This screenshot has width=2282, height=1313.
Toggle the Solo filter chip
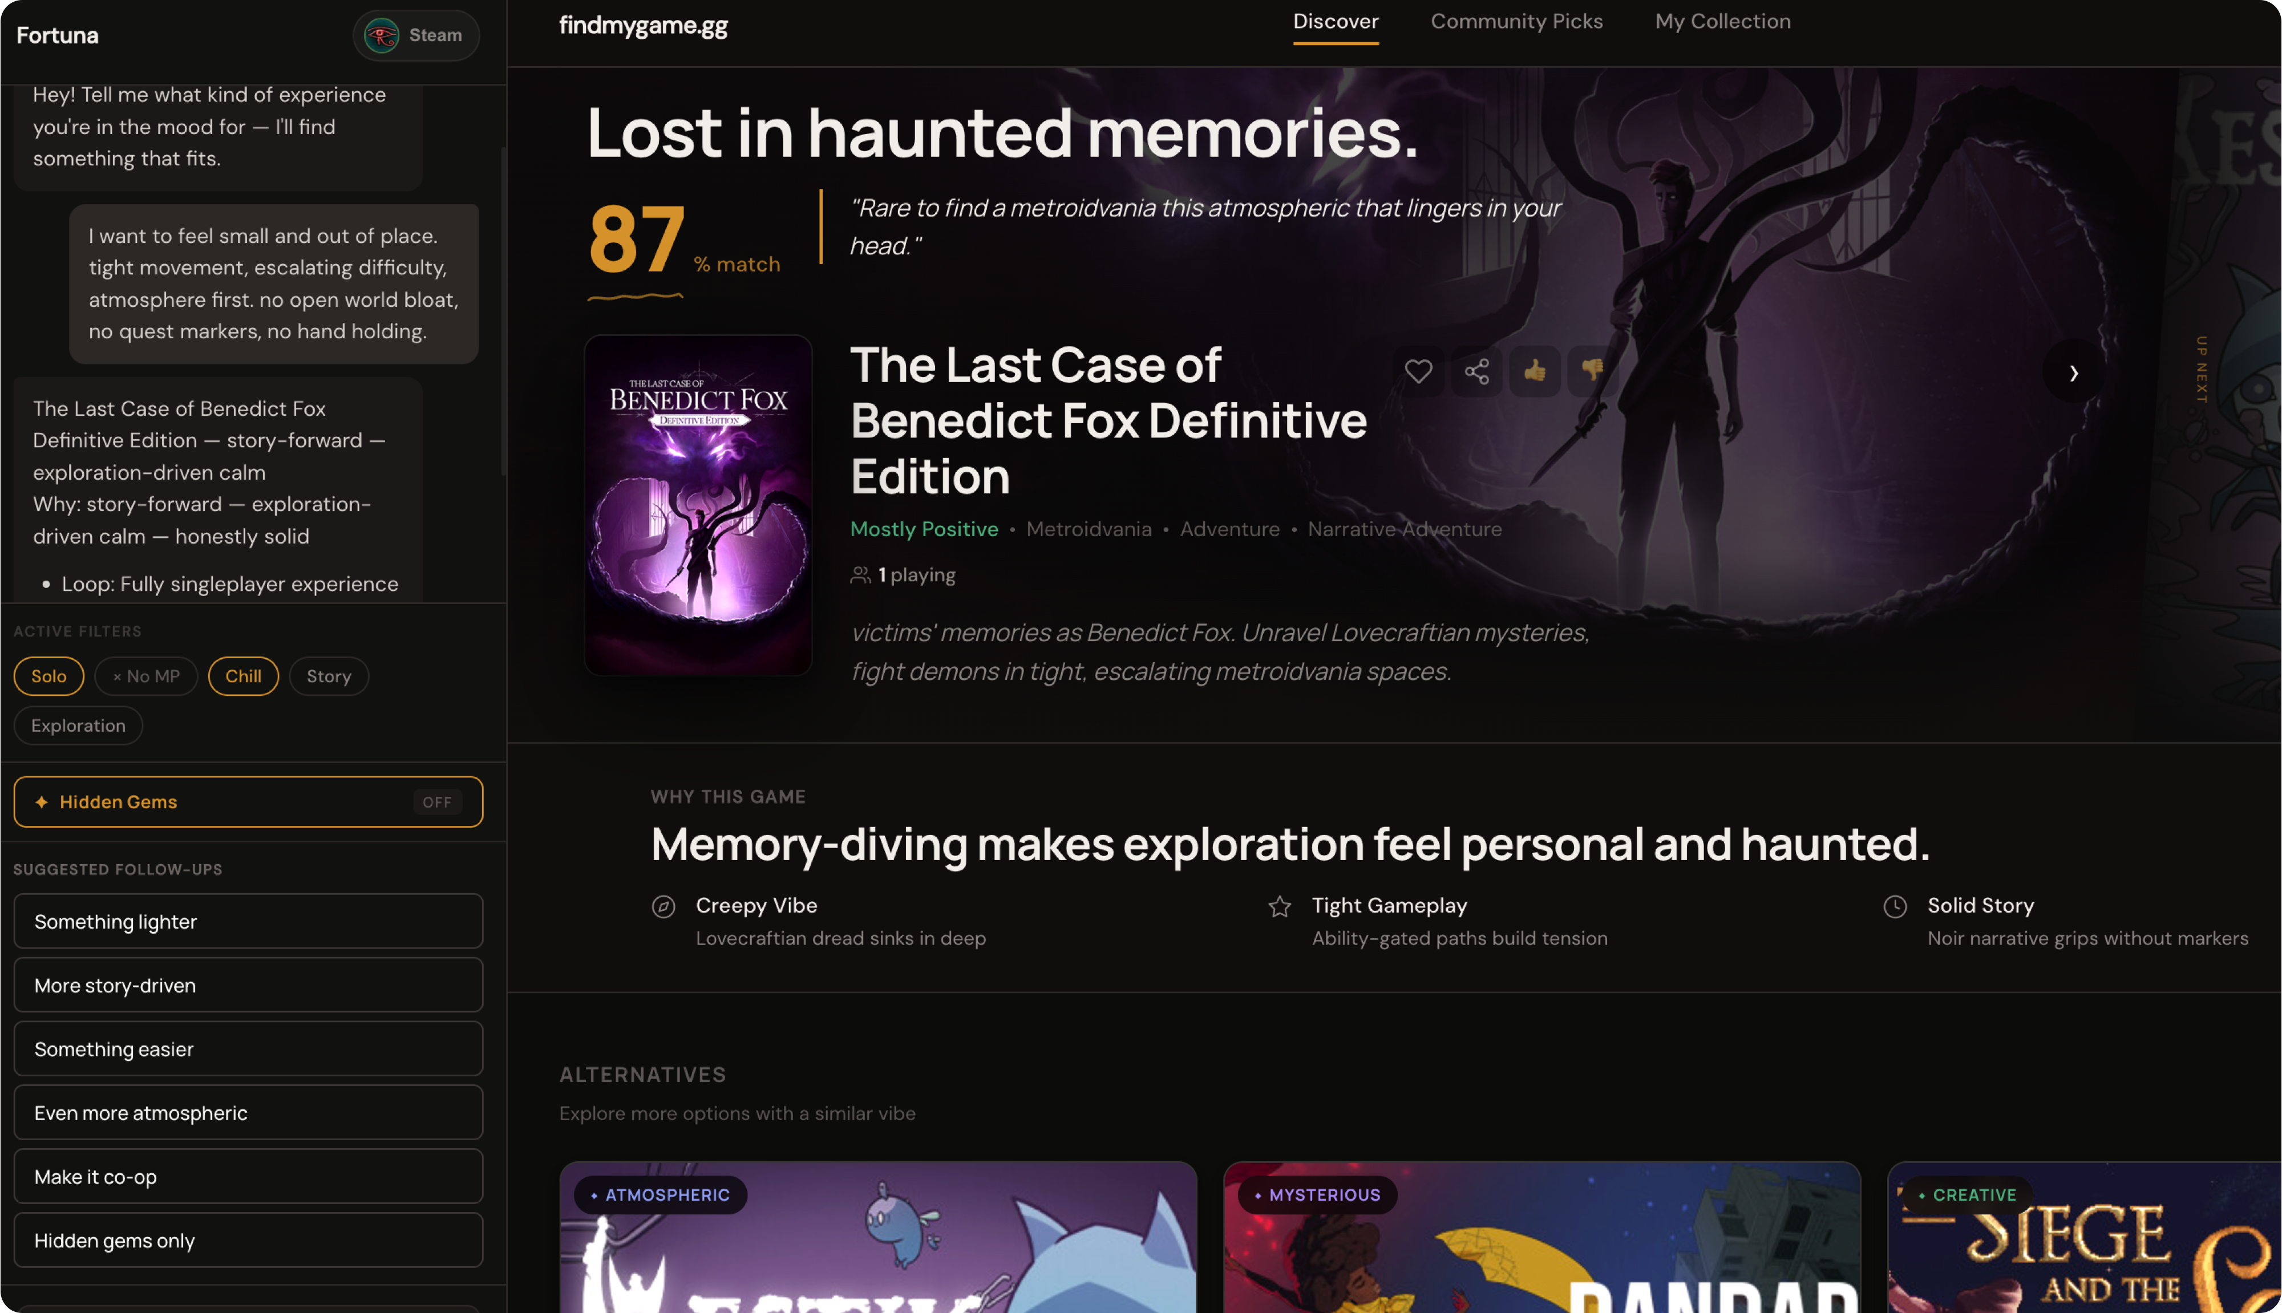48,676
